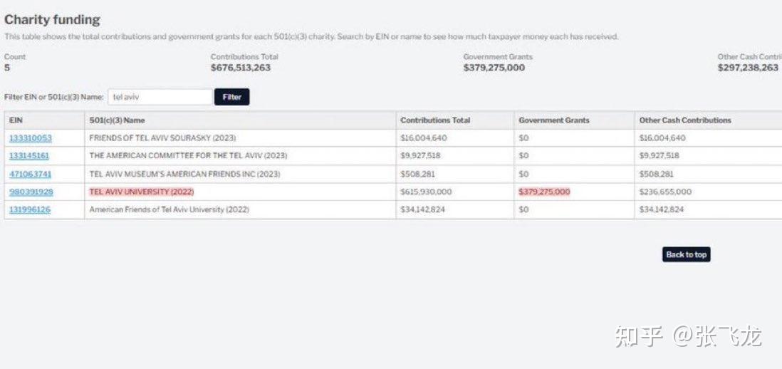
Task: Focus the EIN or name filter field
Action: point(160,97)
